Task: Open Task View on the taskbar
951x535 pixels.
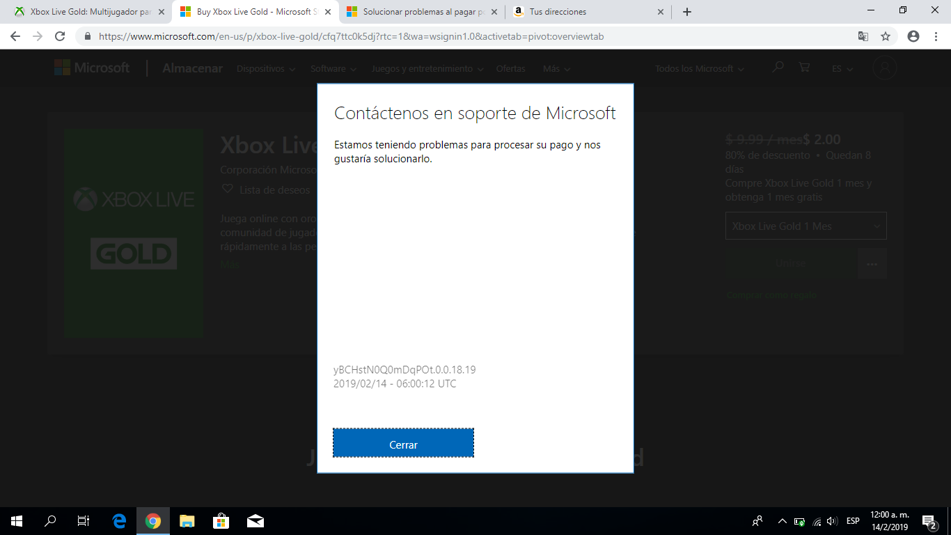Action: click(x=84, y=521)
